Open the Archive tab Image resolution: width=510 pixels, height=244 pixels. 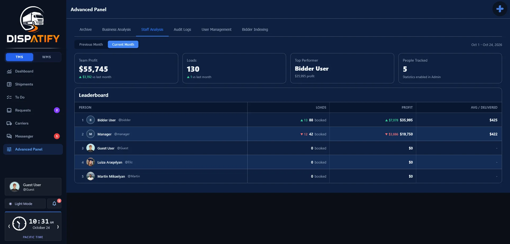click(86, 29)
